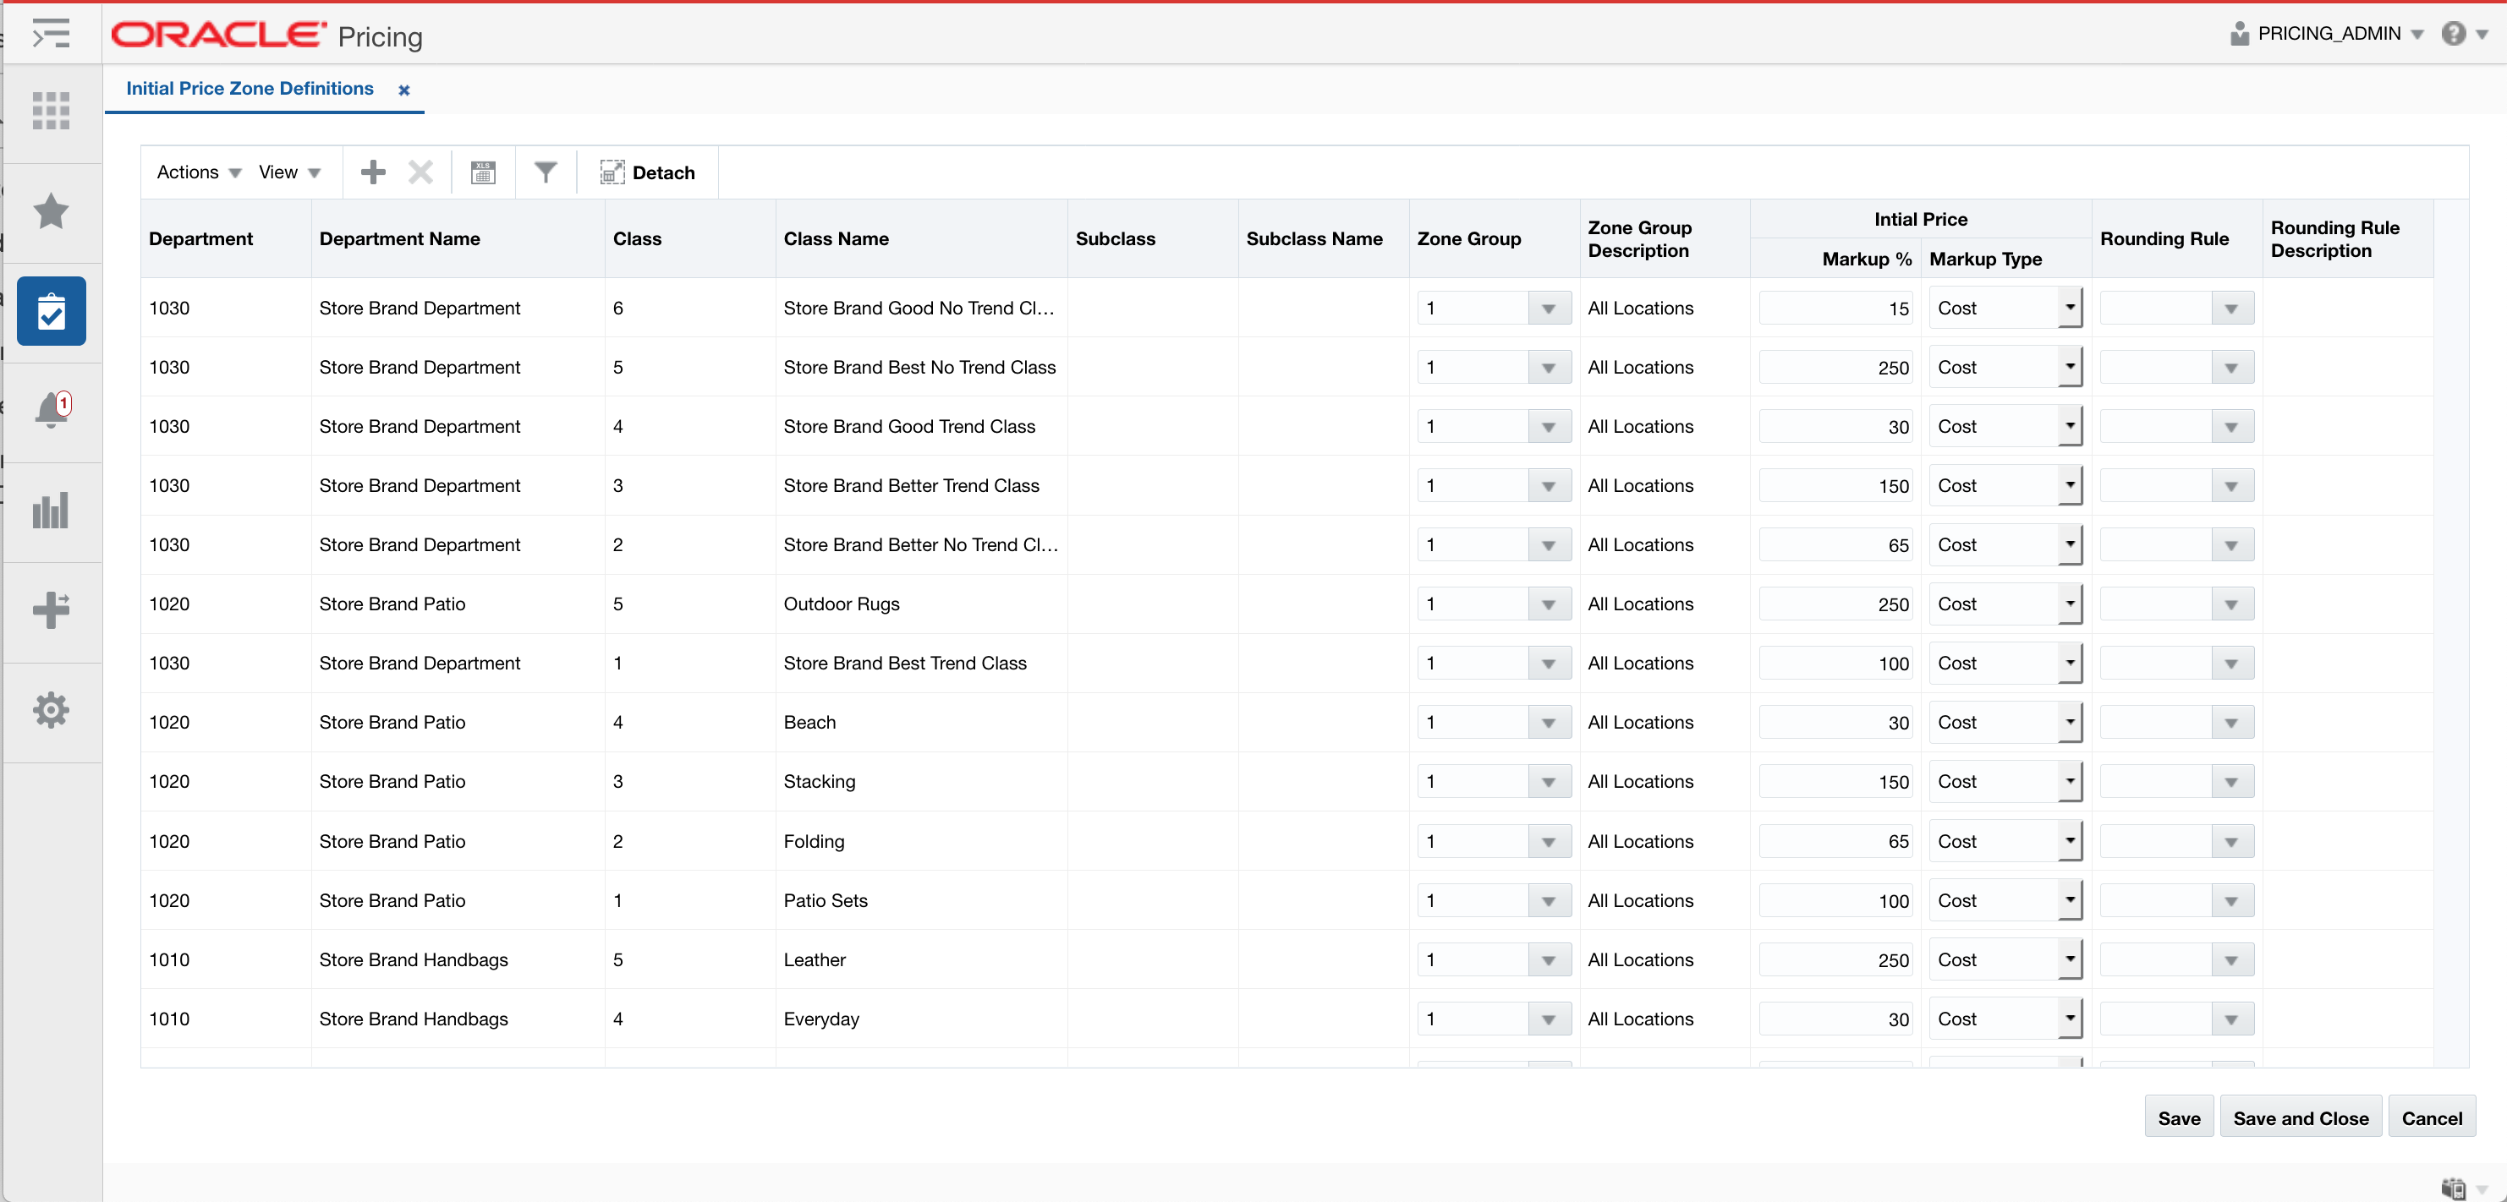Open the application navigator grid icon

(x=51, y=111)
